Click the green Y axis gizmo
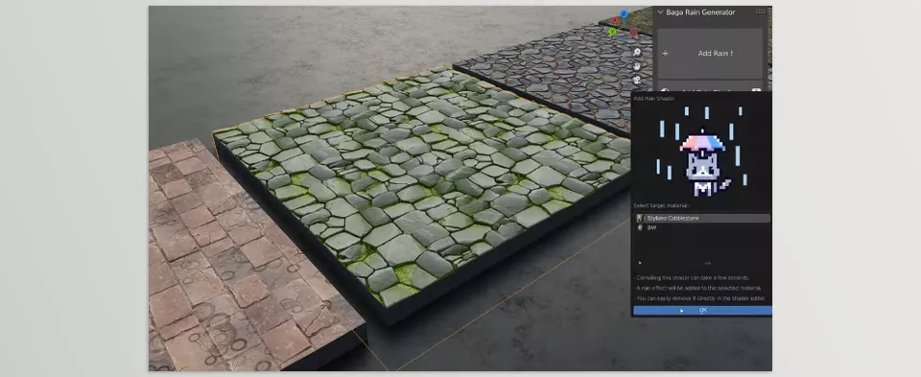The width and height of the screenshot is (921, 377). (x=613, y=32)
